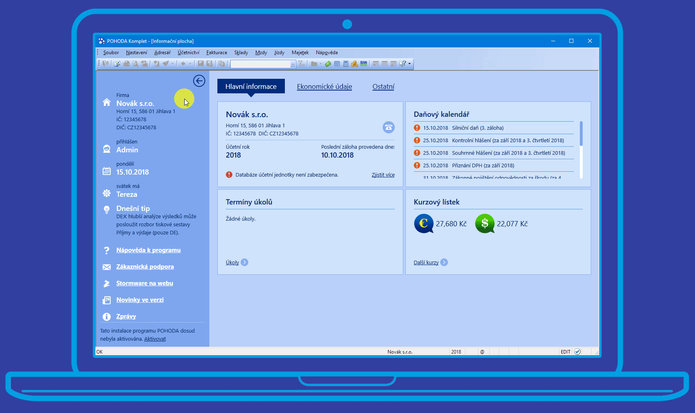Click the news icon beside Novinky ve verzi
Image resolution: width=695 pixels, height=413 pixels.
[107, 300]
